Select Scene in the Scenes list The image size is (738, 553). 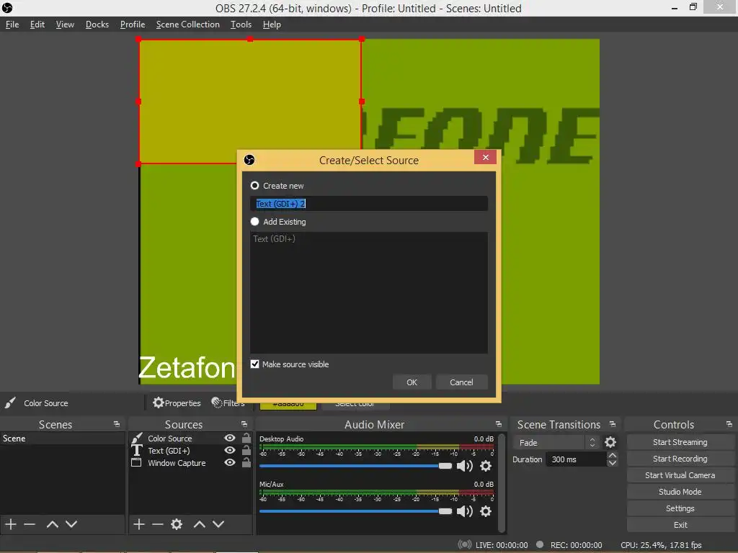[x=63, y=439]
